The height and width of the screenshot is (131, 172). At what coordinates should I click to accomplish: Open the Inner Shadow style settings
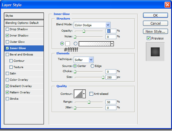(19, 36)
